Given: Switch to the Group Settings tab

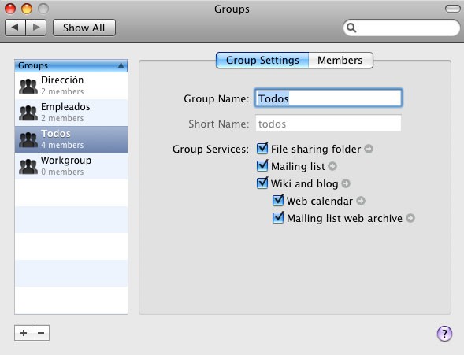Looking at the screenshot, I should [262, 61].
